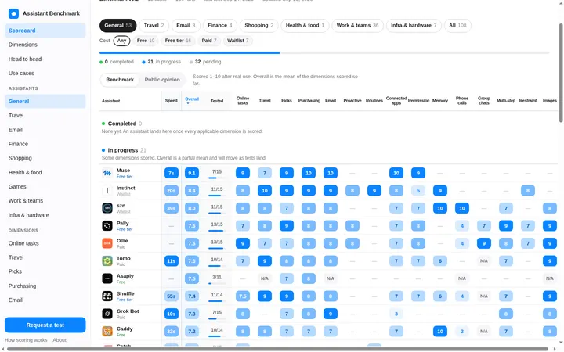Sort by Overall column arrow
This screenshot has height=352, width=564.
[x=187, y=103]
